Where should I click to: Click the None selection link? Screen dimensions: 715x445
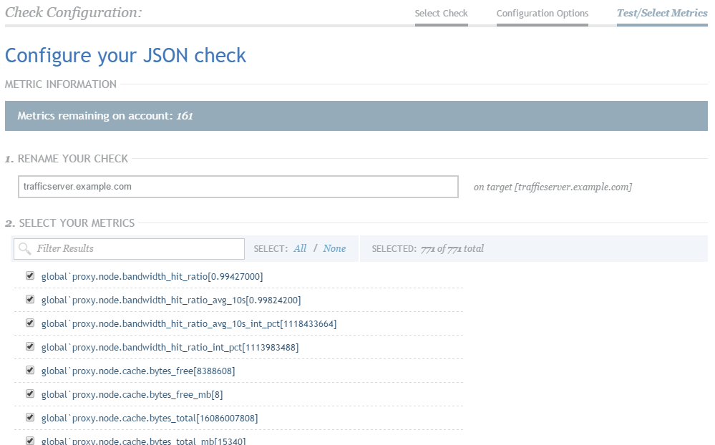pos(334,248)
